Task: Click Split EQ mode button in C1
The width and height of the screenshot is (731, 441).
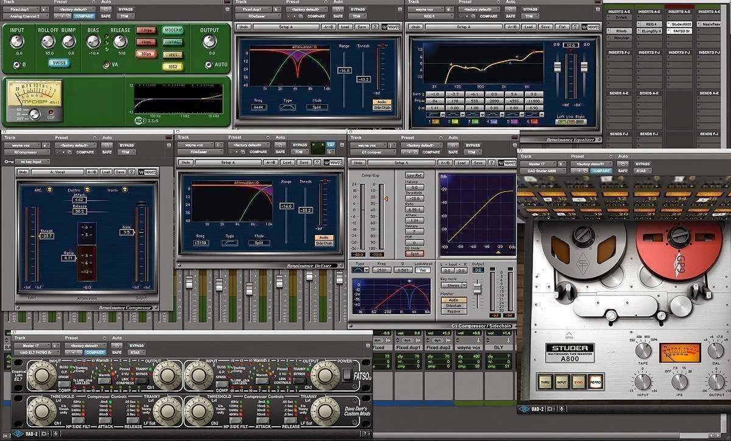Action: 414,254
